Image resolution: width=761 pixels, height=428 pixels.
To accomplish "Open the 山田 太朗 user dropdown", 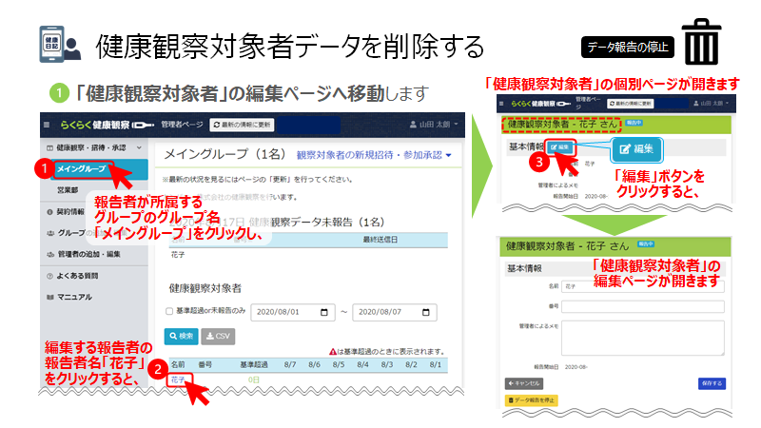I will 433,125.
